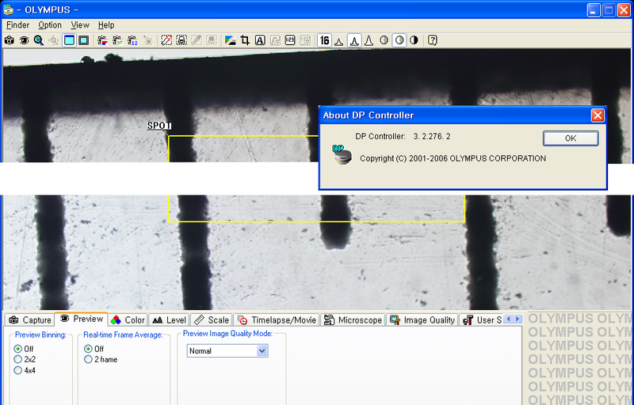
Task: Click the greyed-out zoom icon
Action: (x=53, y=40)
